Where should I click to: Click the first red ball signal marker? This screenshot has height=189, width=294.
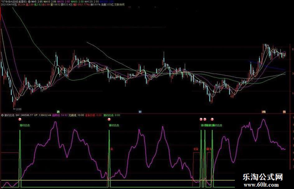[x=20, y=119]
